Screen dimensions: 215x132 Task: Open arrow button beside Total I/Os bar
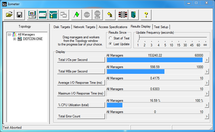(206, 60)
